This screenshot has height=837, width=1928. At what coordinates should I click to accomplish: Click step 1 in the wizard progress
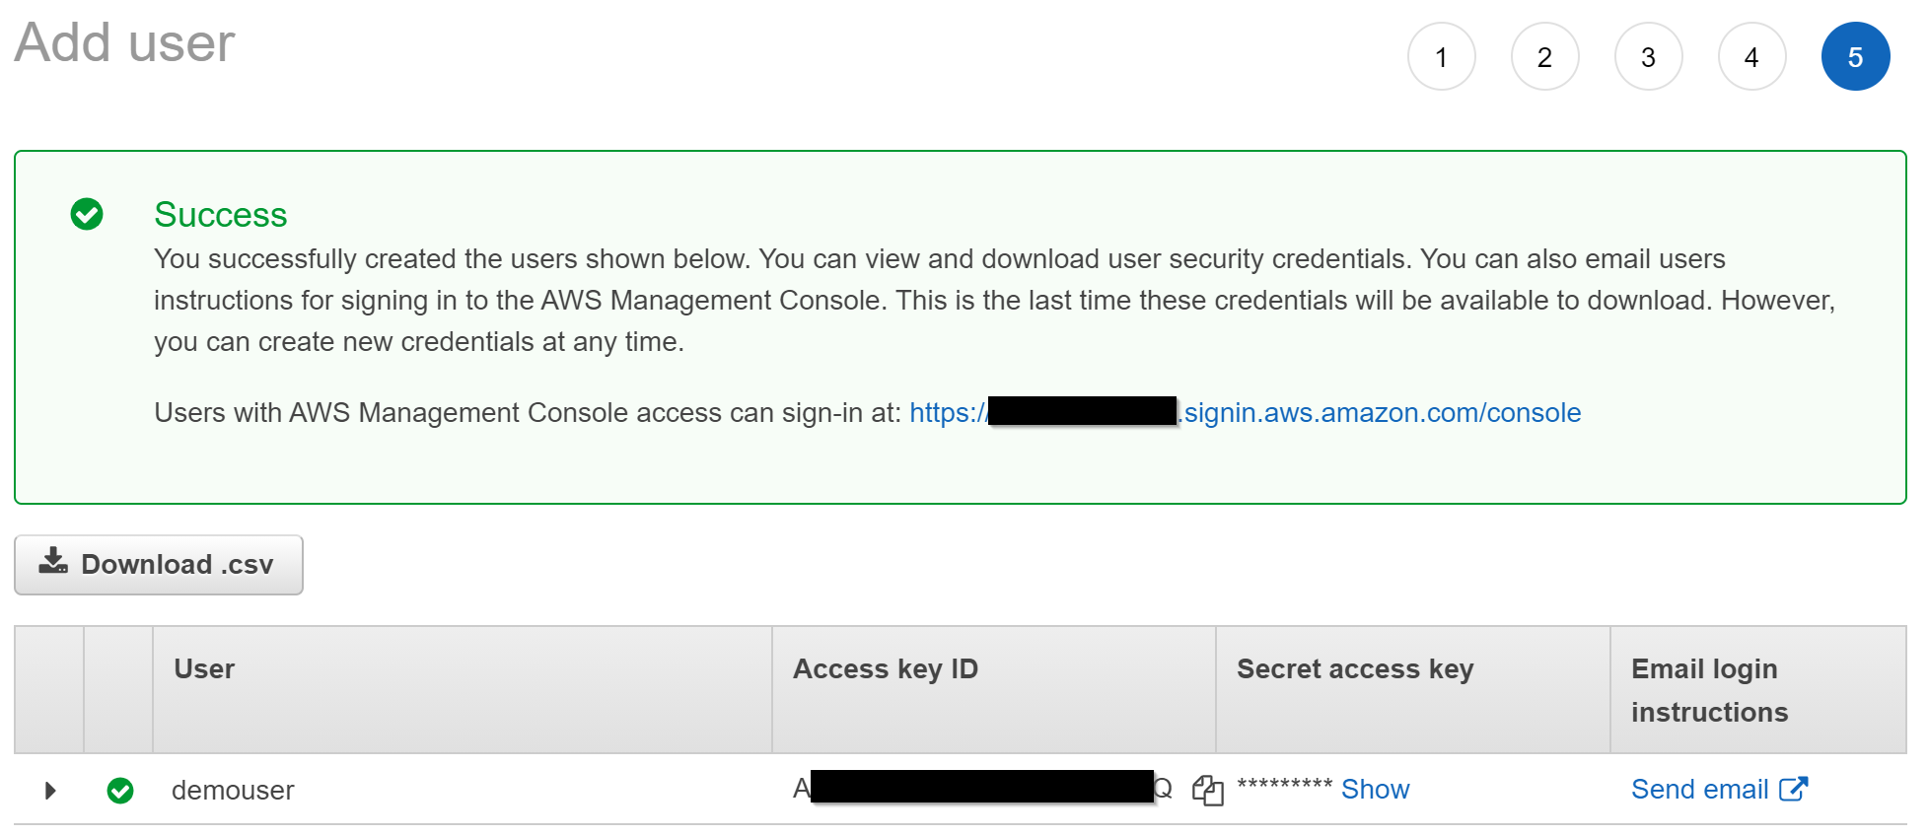(x=1442, y=56)
